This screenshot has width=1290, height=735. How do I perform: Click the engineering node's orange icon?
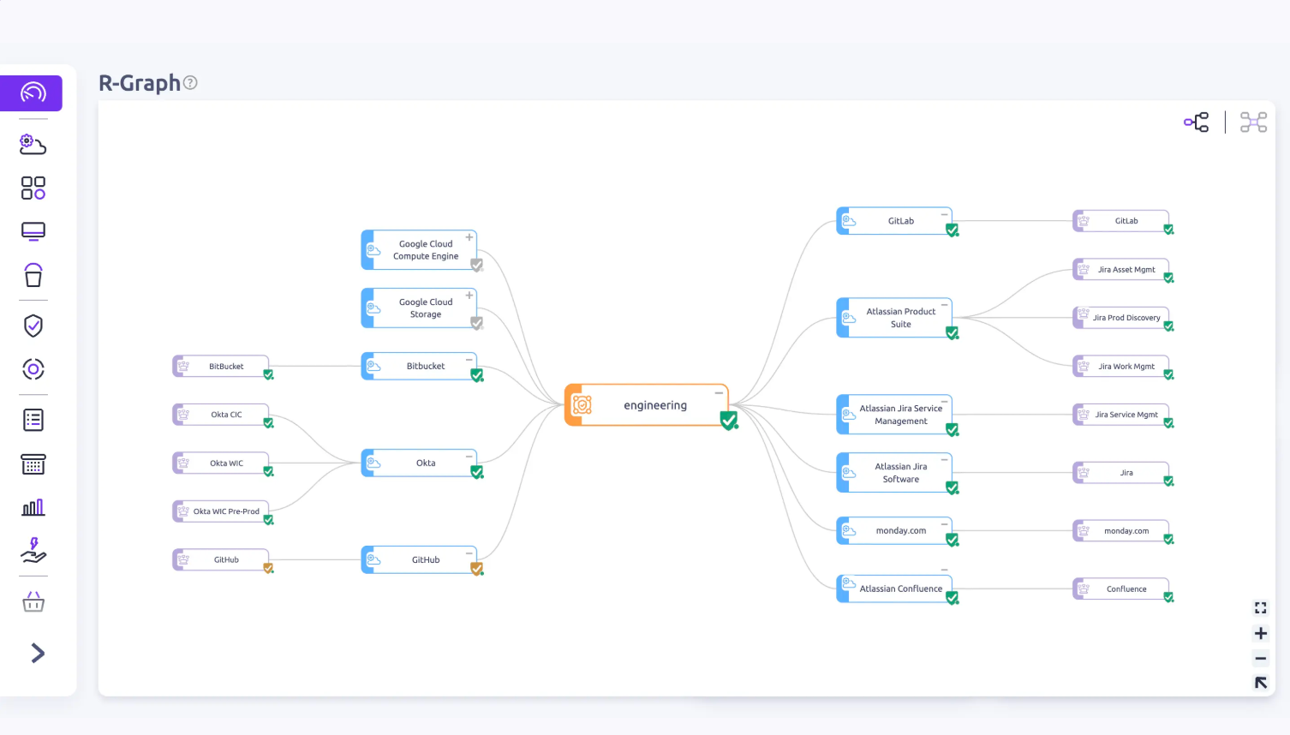pos(582,405)
